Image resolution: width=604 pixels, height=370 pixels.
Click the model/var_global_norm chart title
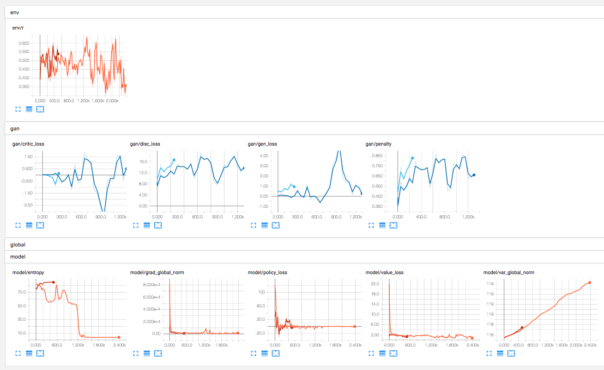[509, 272]
